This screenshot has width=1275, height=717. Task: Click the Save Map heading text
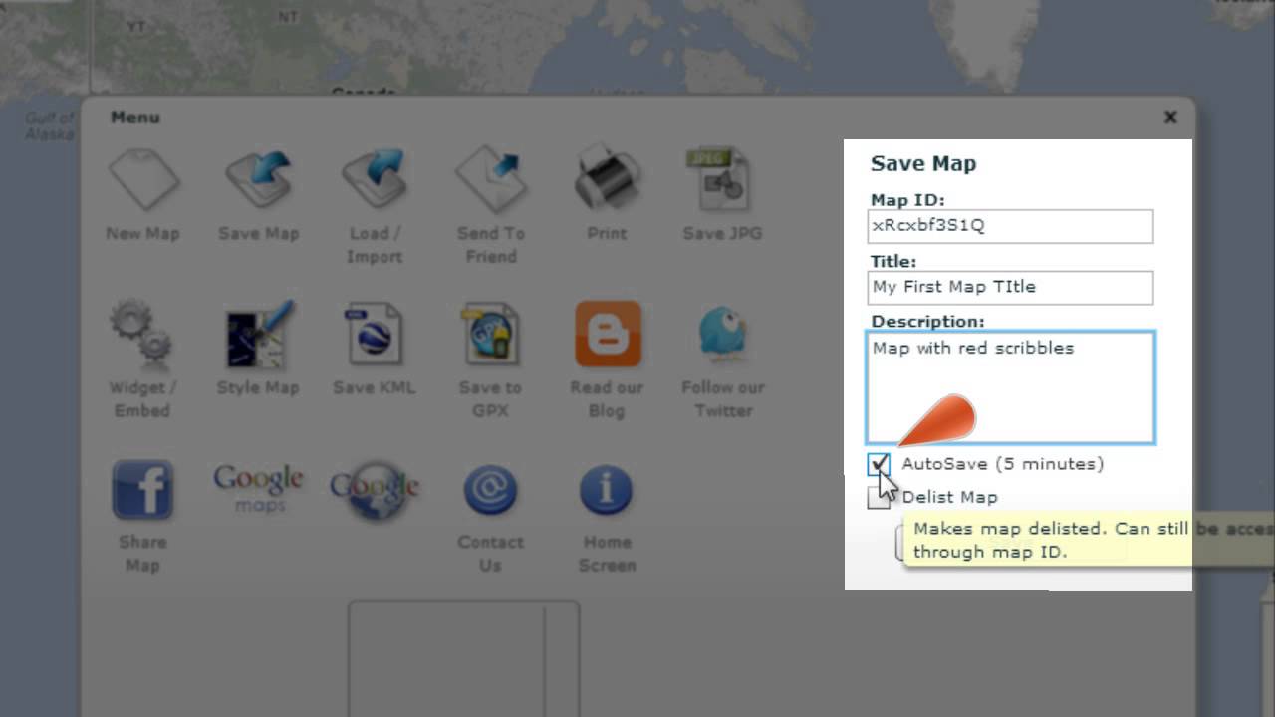pos(923,164)
